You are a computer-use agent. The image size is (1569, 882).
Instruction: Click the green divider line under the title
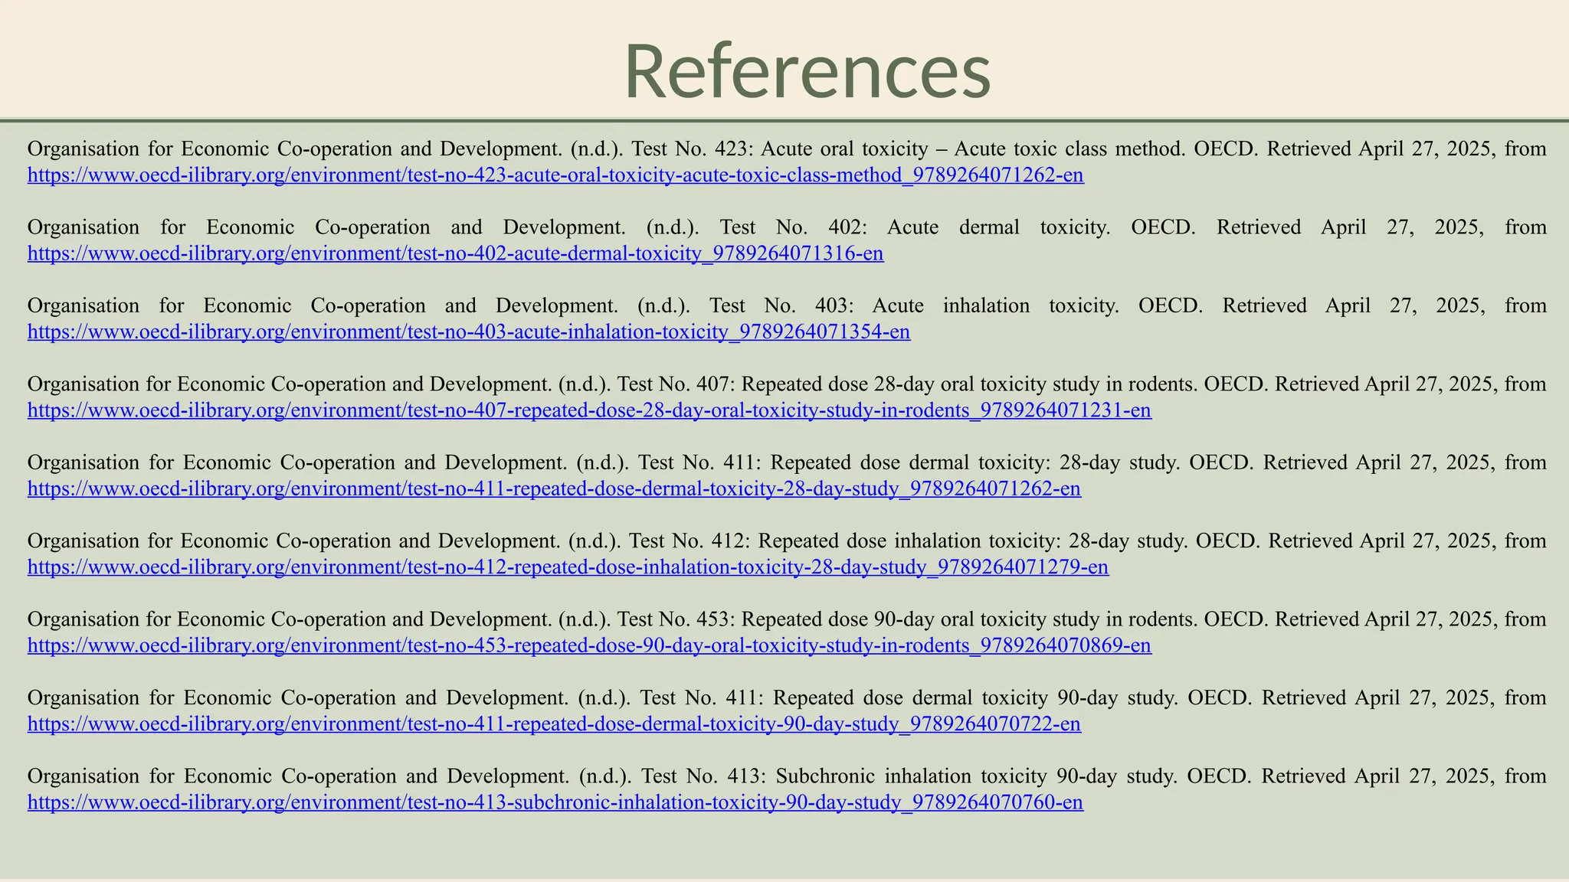tap(784, 120)
